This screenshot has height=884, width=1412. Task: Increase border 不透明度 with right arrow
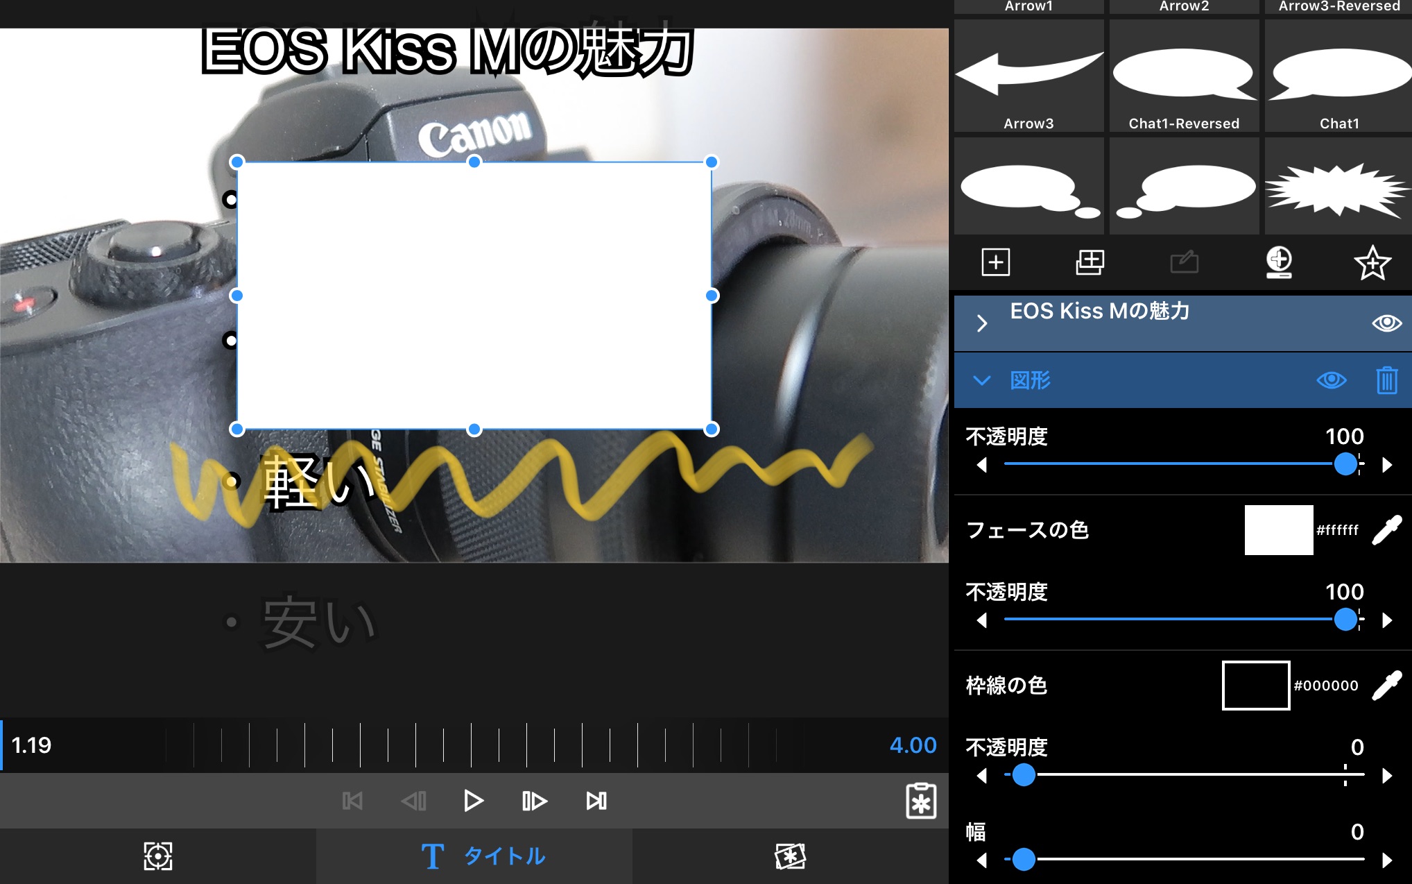point(1387,775)
